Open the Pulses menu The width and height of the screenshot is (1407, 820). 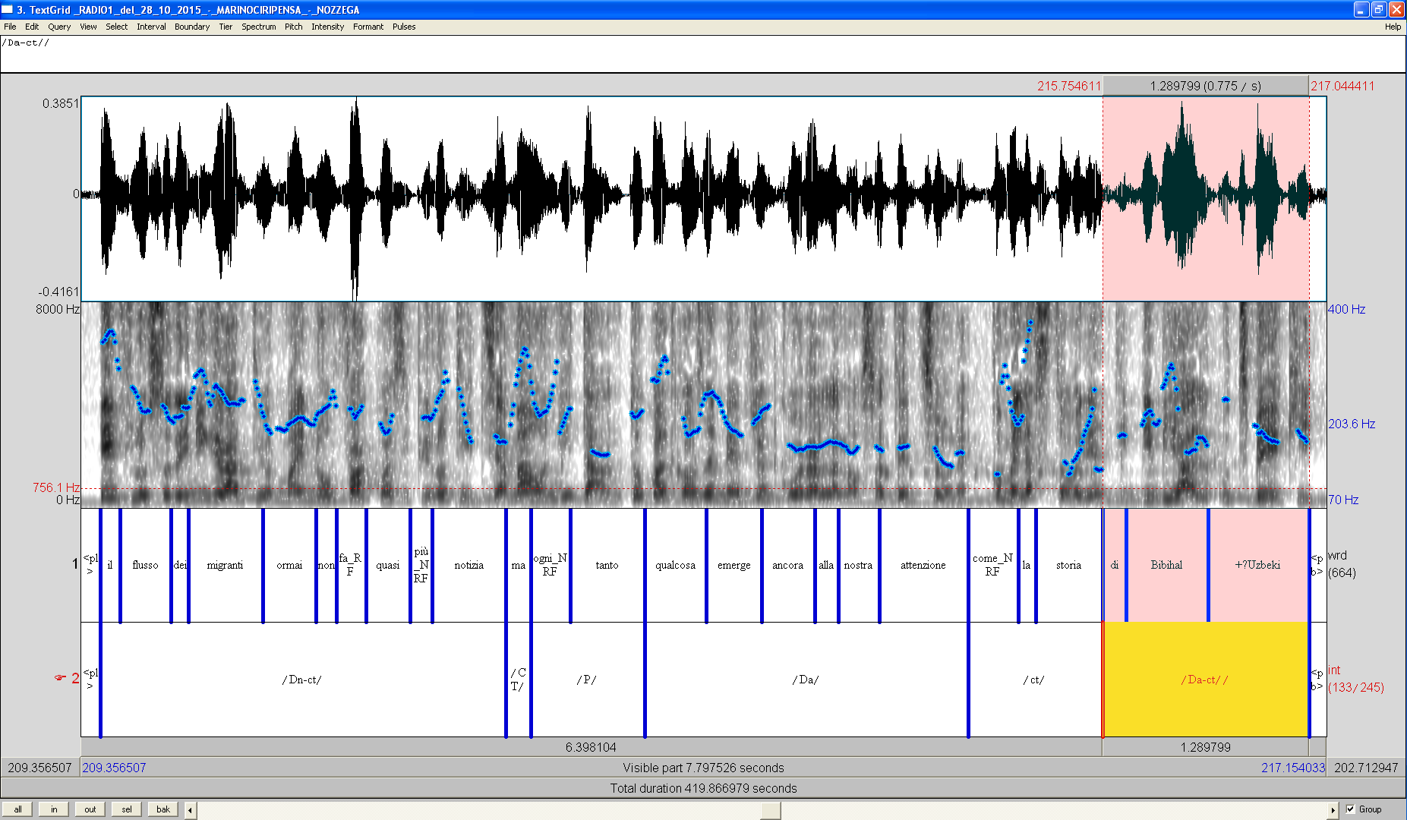404,27
